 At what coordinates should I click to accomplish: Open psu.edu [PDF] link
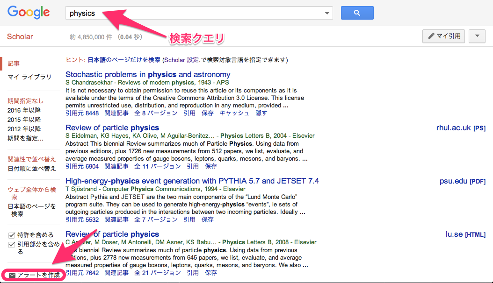pos(463,181)
